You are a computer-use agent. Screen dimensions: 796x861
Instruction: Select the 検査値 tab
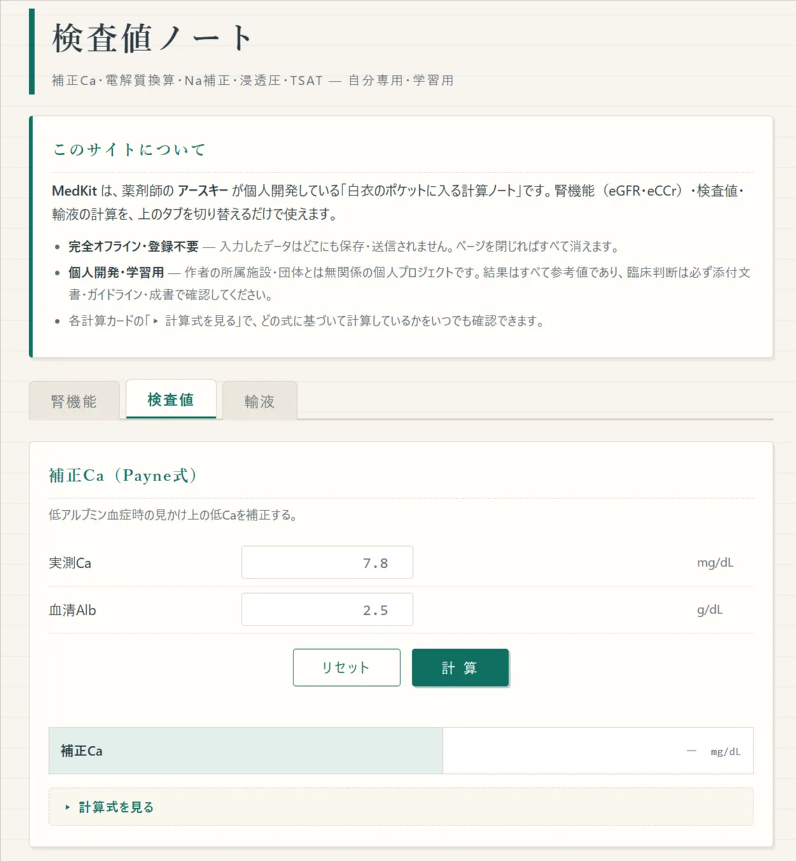pyautogui.click(x=171, y=399)
